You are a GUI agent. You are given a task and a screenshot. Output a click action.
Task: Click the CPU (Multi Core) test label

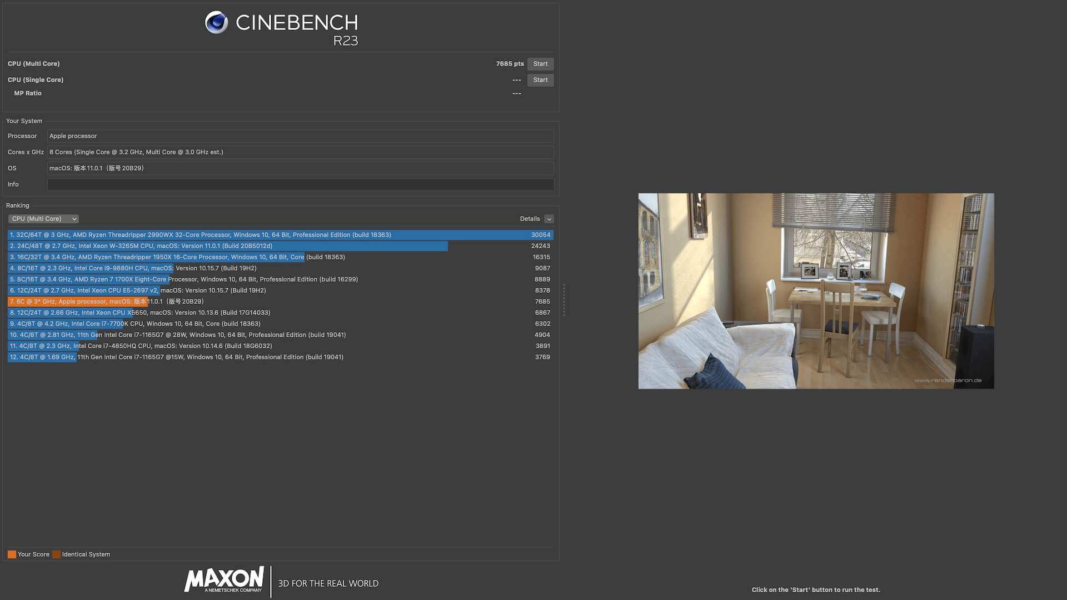click(34, 64)
